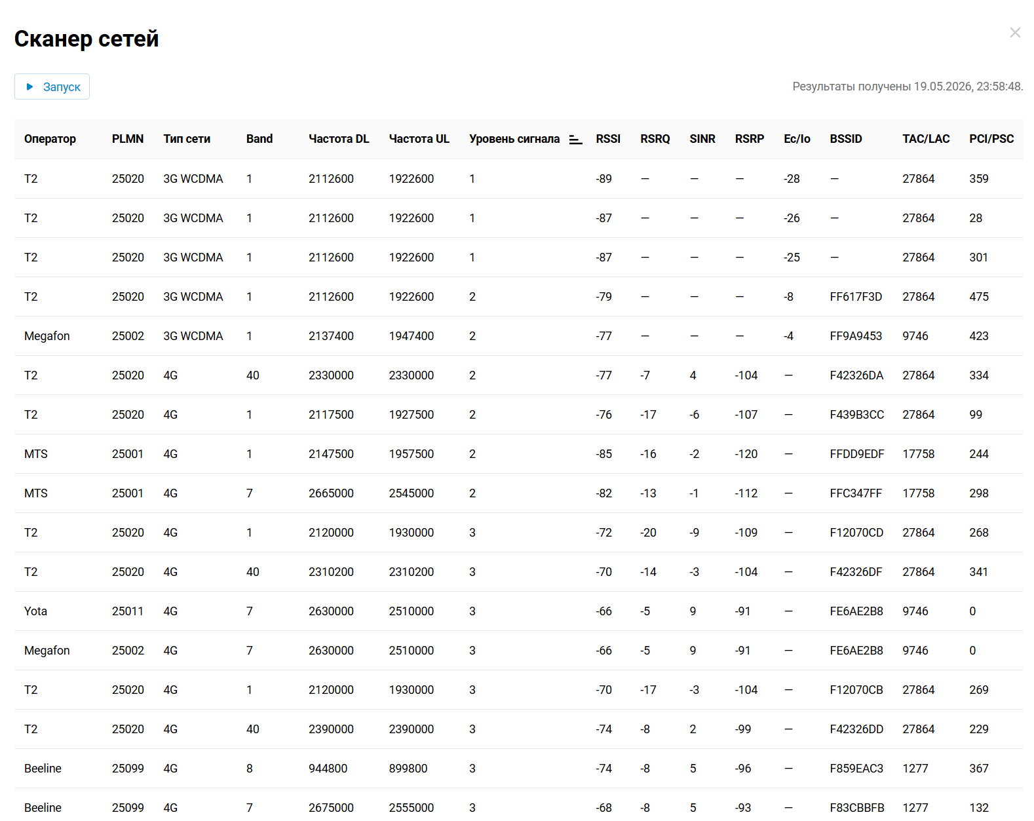Click the MTS band 7 row
1034x821 pixels.
click(x=519, y=493)
